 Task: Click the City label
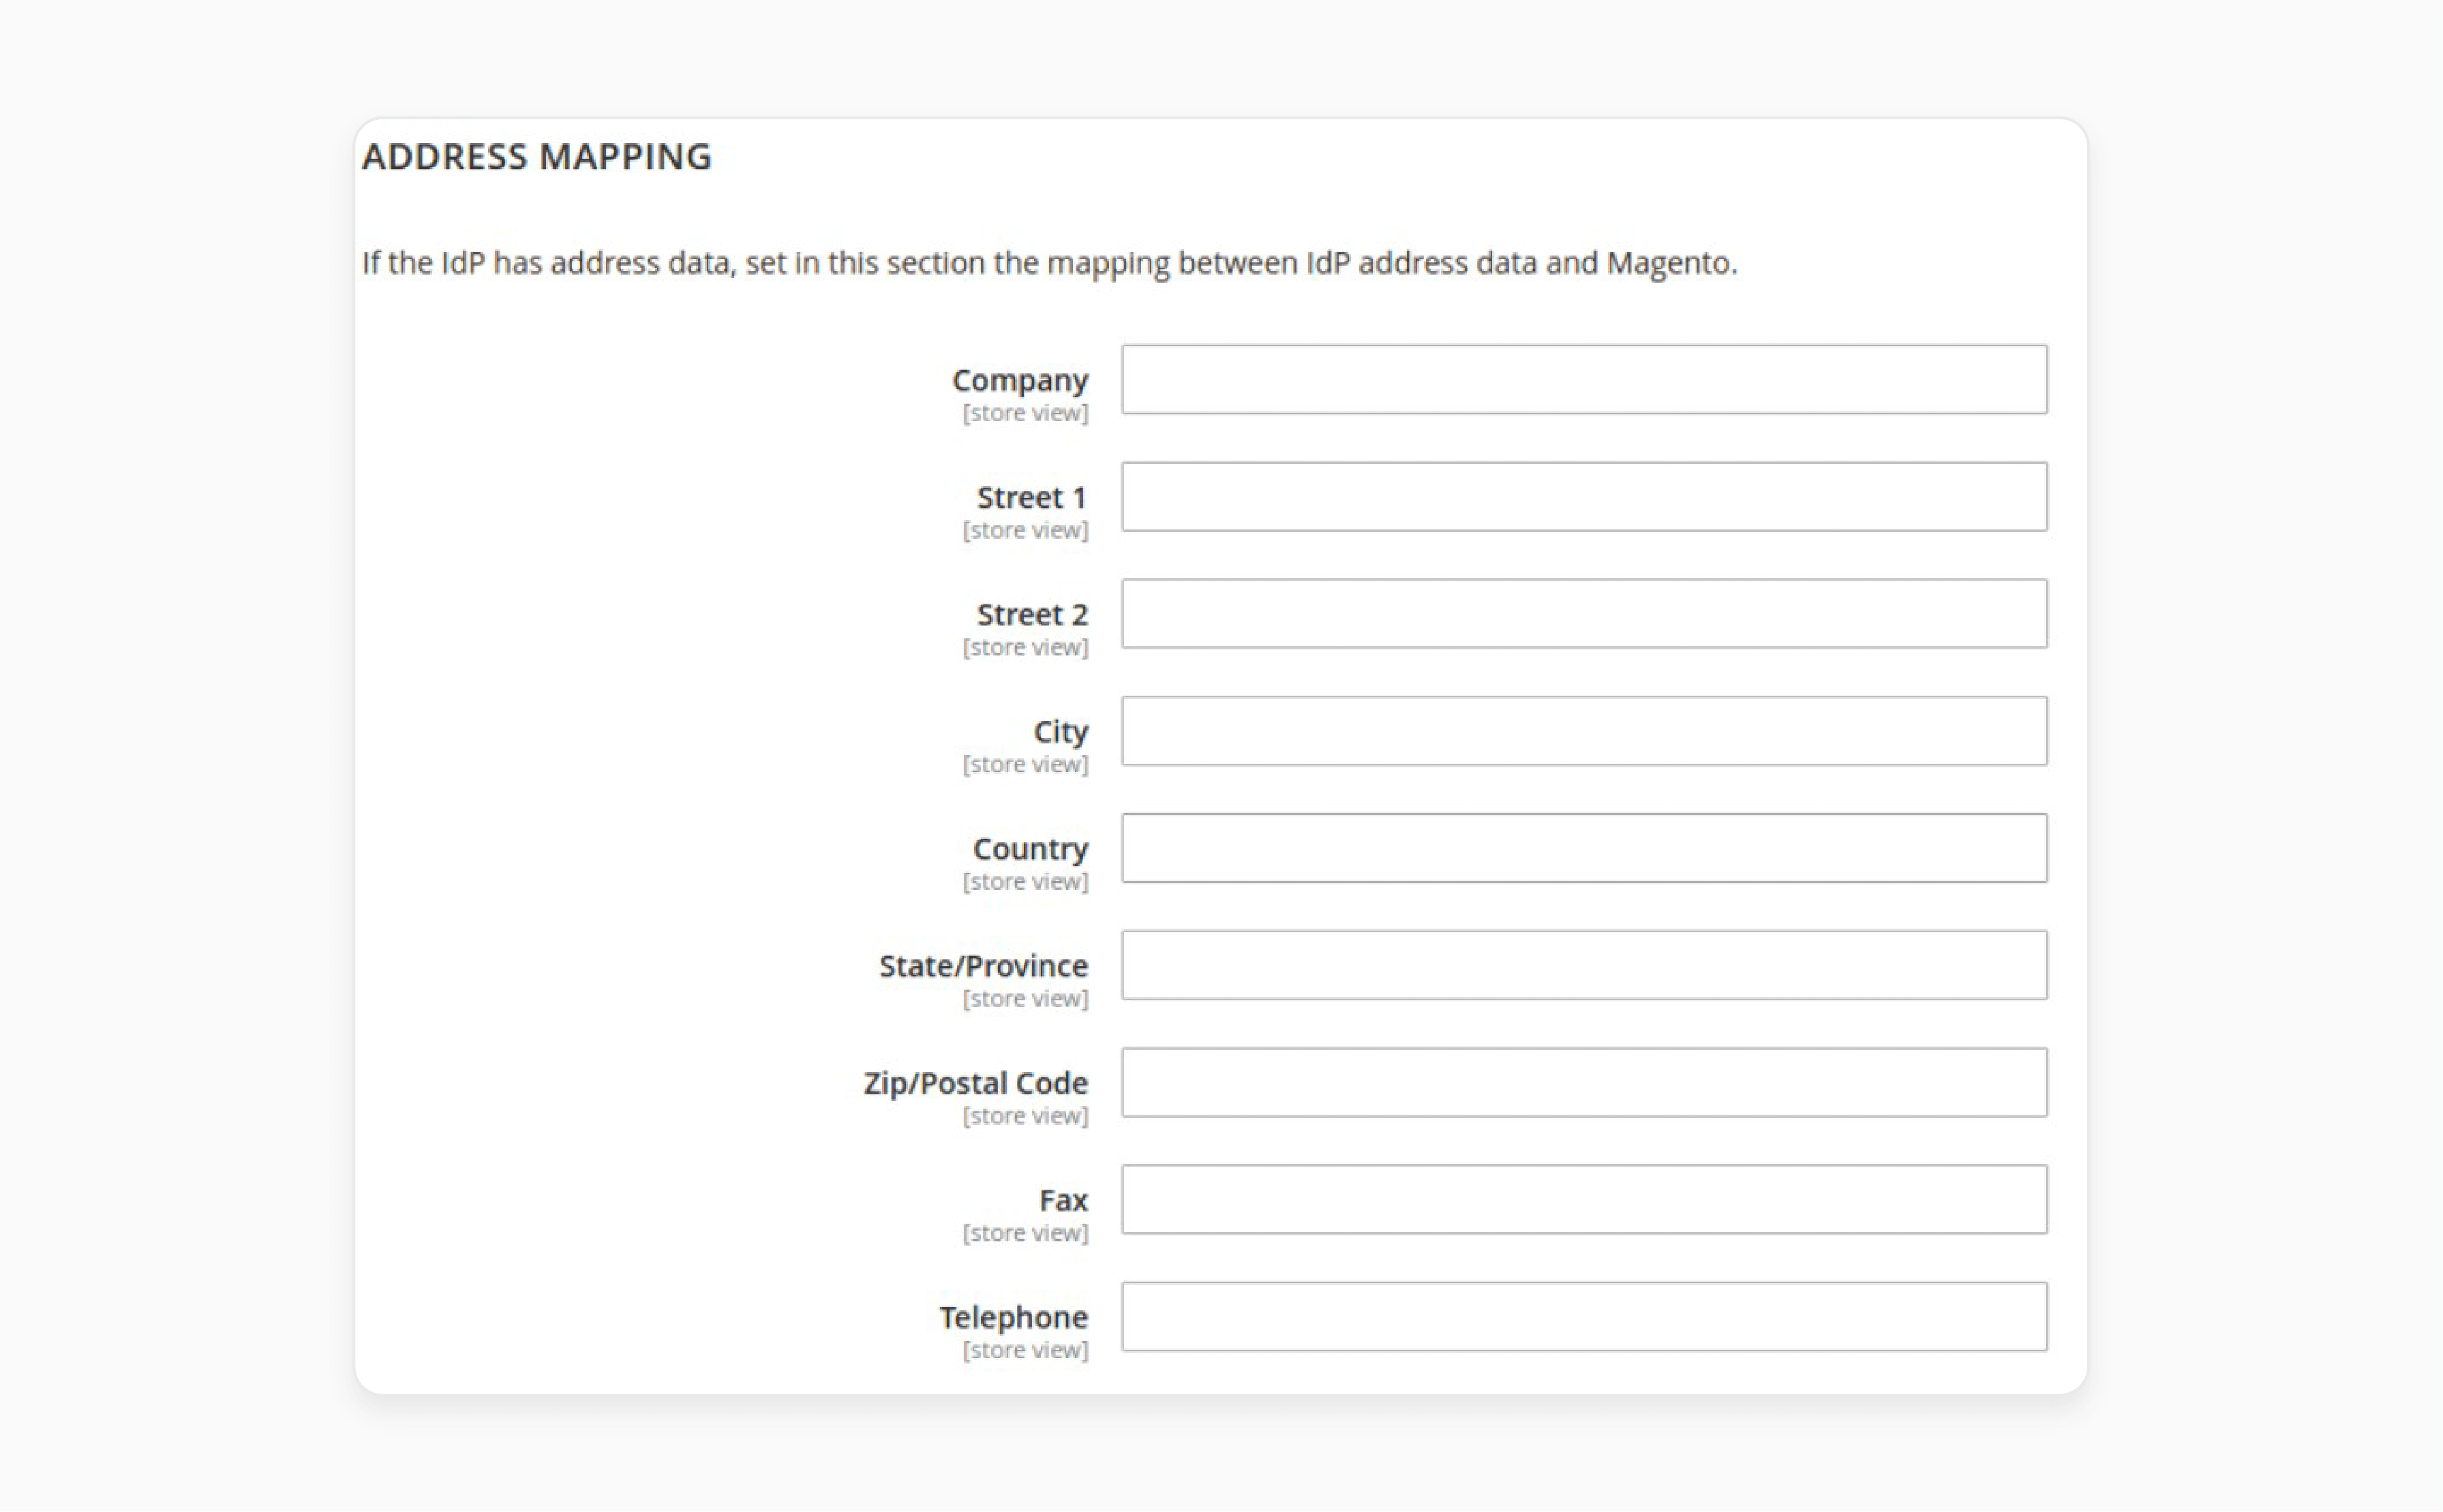tap(1061, 732)
